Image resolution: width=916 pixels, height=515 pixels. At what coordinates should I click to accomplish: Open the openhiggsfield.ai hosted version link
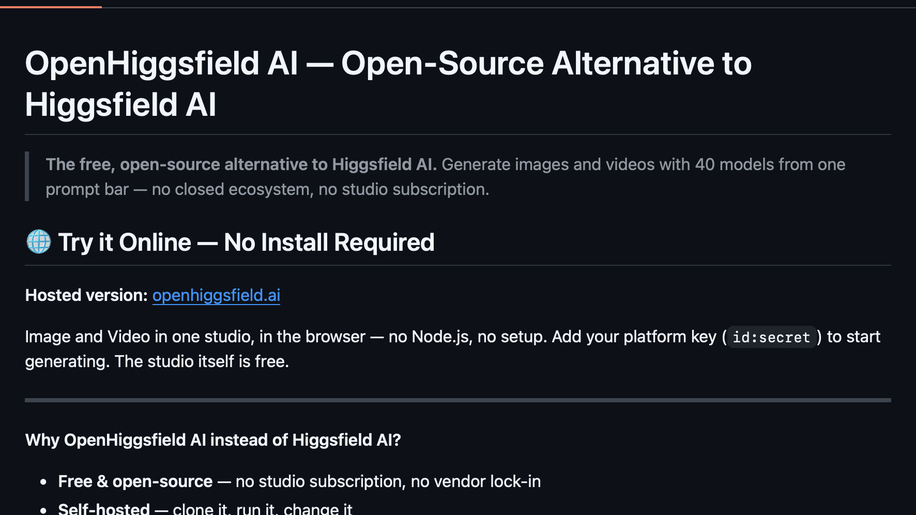(216, 295)
